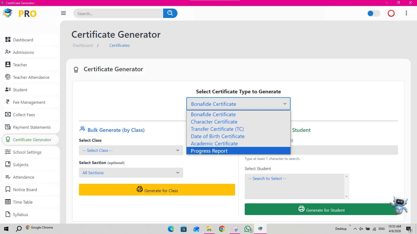Viewport: 417px width, 234px height.
Task: Open the All Sections dropdown
Action: point(131,173)
